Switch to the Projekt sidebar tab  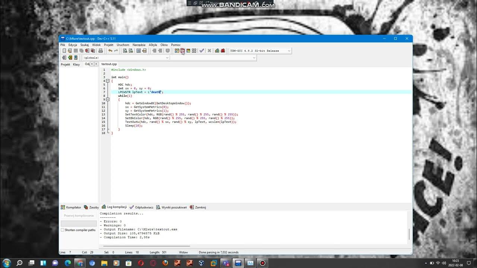pos(65,64)
